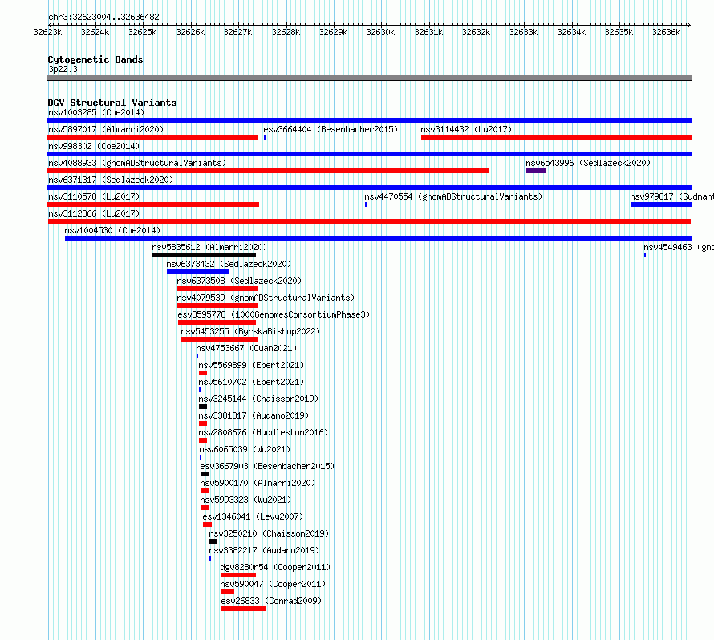Select esv3595778 1000GenomesConsortiumPhase3 label

pyautogui.click(x=274, y=314)
